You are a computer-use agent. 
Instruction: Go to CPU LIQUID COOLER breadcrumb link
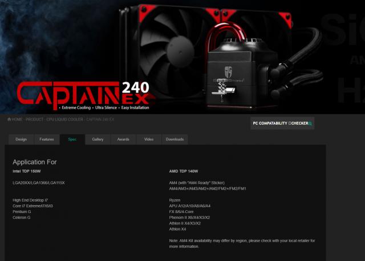pos(64,119)
